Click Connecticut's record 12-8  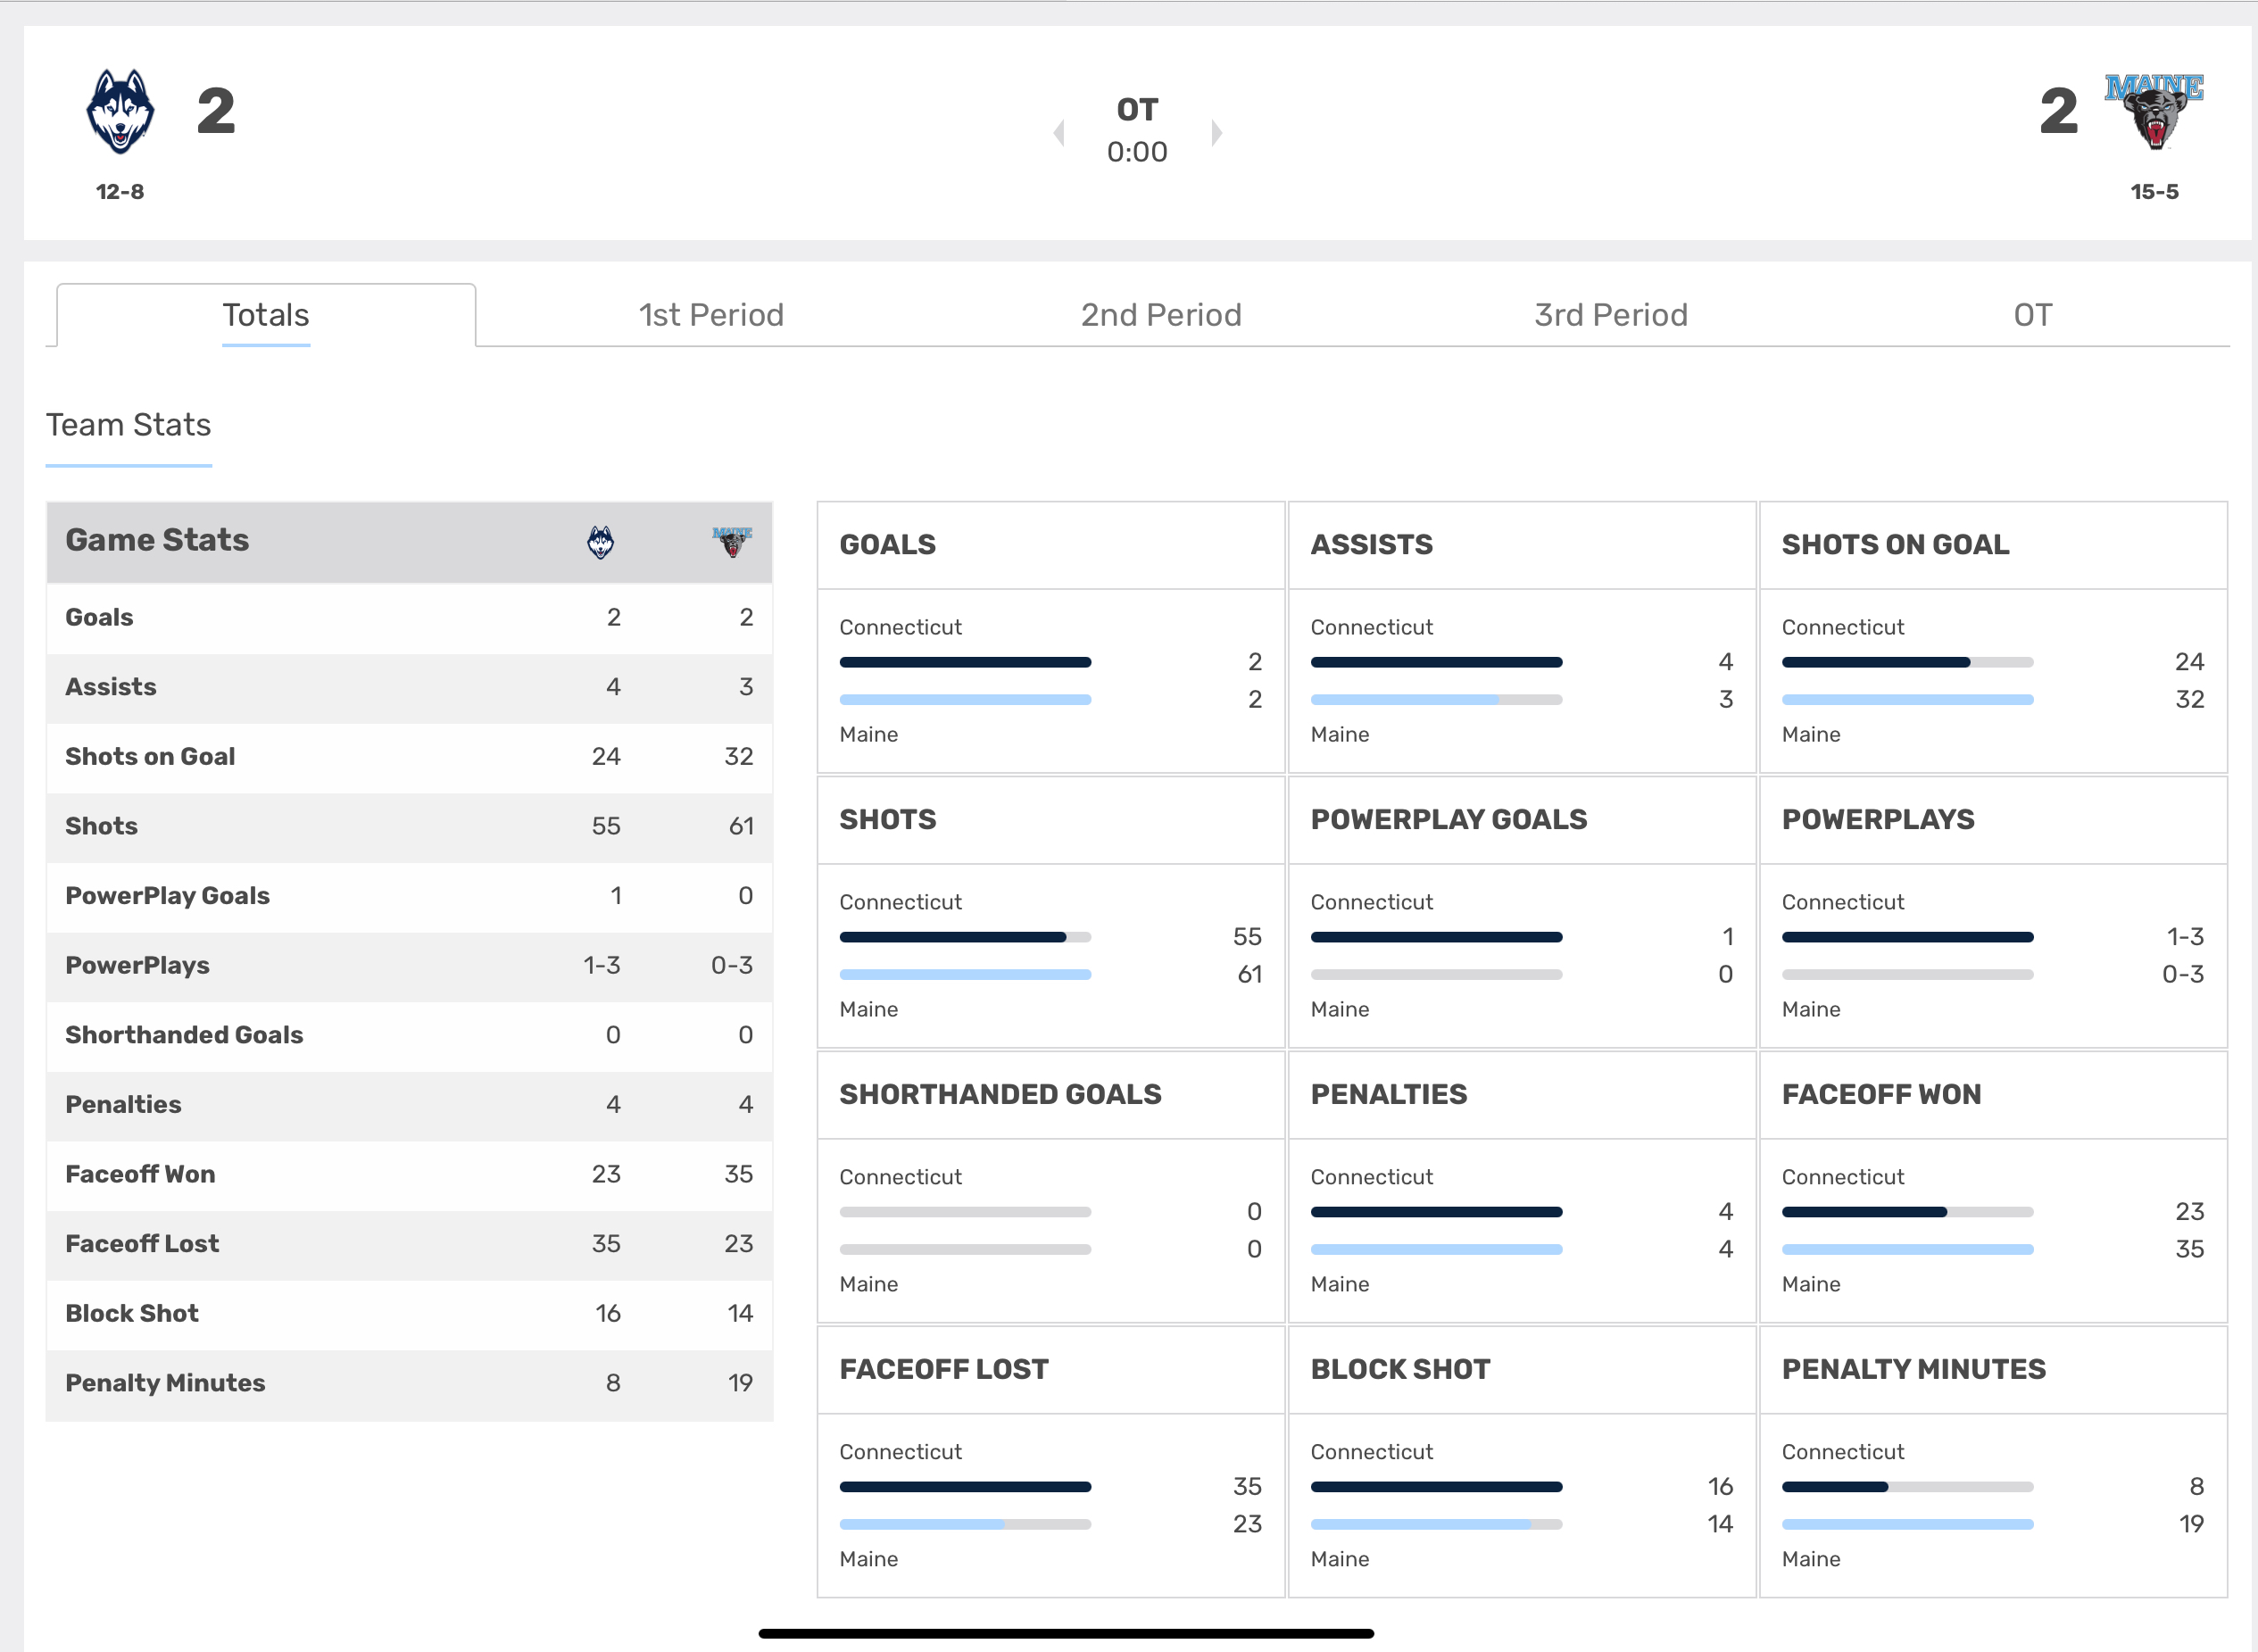coord(120,191)
